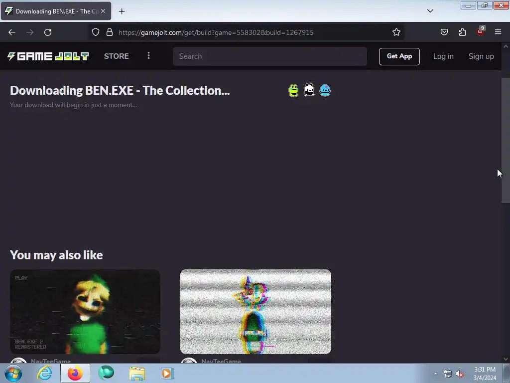Launch Internet Explorer from the taskbar
Screen dimensions: 510x383
44,373
